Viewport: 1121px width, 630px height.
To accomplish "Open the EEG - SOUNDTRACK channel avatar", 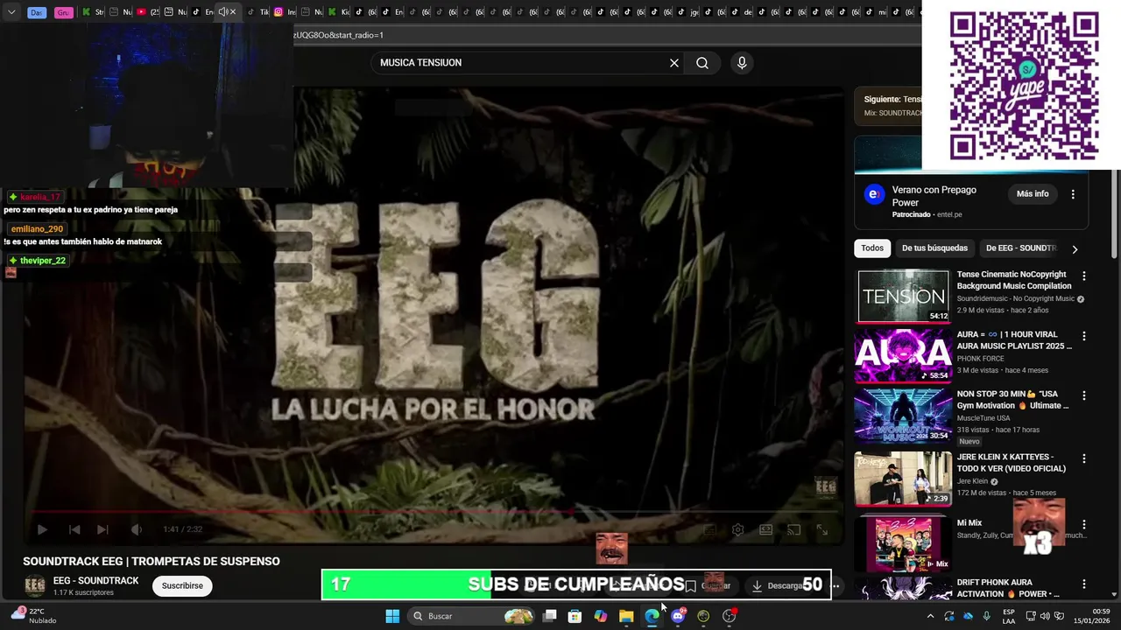I will click(34, 585).
